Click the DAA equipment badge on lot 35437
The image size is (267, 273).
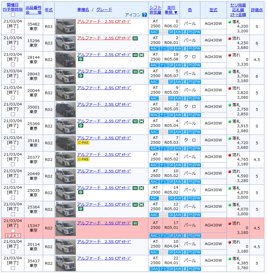154,269
